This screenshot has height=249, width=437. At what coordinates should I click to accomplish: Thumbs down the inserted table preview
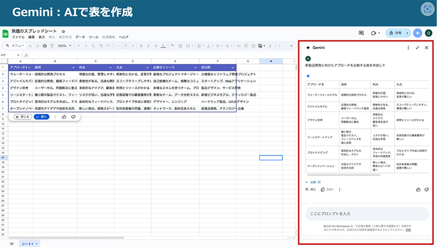point(73,117)
